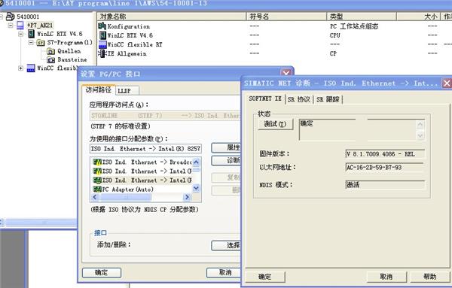Select Quellen item in tree
This screenshot has height=288, width=452.
pos(69,51)
